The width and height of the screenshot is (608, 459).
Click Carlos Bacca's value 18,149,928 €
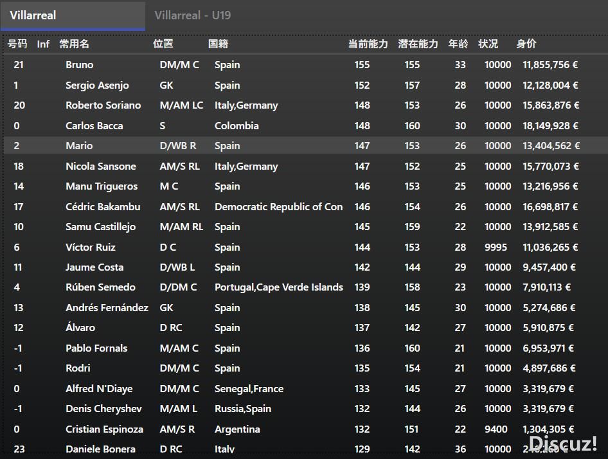pos(550,126)
